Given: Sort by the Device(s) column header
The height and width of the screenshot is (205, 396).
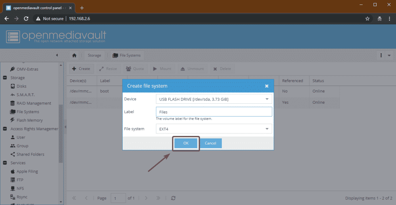Looking at the screenshot, I should (82, 81).
